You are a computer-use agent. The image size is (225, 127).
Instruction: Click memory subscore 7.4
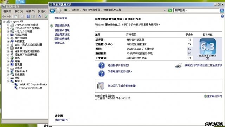pyautogui.click(x=190, y=44)
